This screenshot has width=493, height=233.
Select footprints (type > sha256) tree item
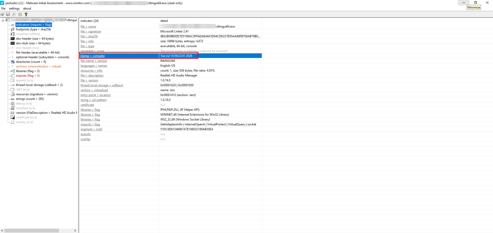tap(33, 29)
